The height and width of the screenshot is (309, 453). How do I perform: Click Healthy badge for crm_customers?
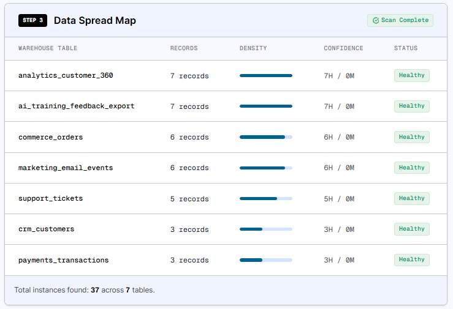tap(412, 229)
